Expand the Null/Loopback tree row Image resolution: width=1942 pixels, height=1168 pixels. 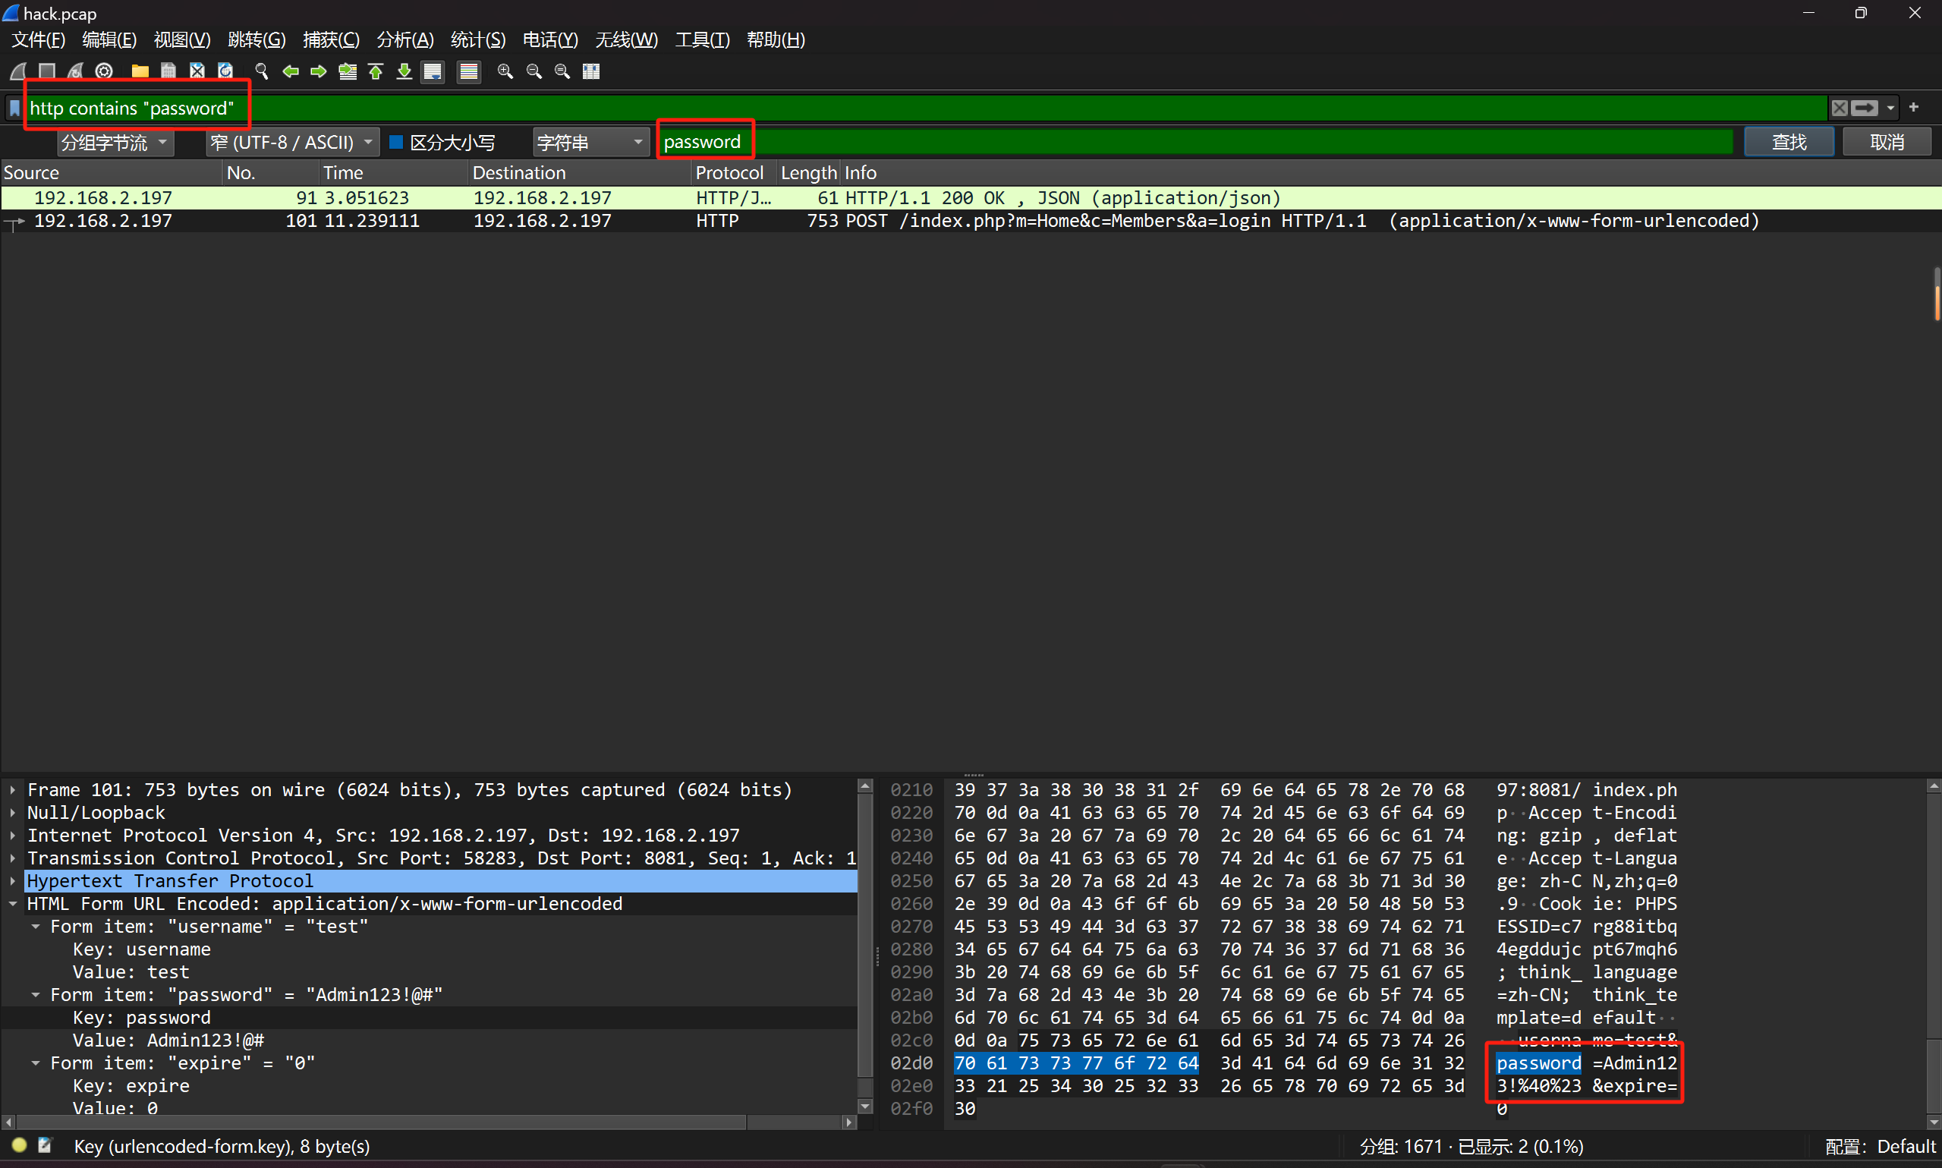click(x=14, y=812)
